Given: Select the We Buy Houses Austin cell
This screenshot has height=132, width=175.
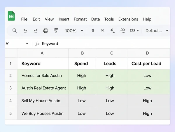Looking at the screenshot, I should point(43,113).
